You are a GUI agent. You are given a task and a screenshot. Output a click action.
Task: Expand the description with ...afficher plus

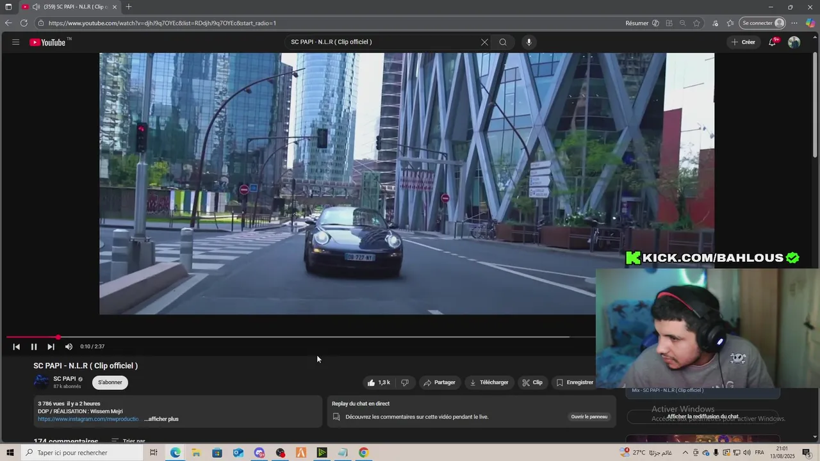click(161, 419)
